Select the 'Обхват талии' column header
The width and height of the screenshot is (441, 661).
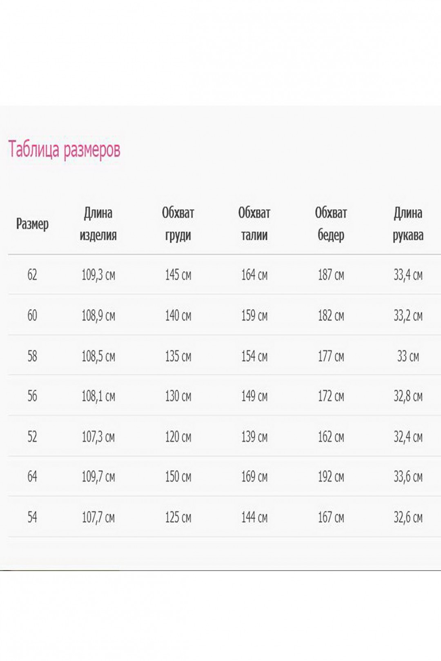254,224
